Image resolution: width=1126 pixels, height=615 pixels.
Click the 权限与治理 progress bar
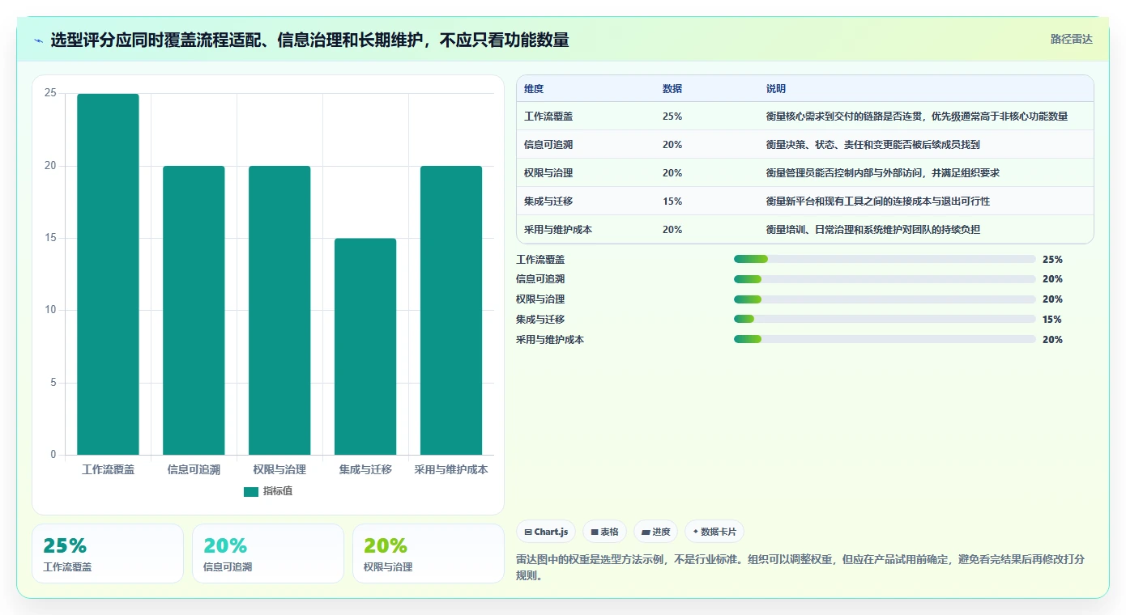click(885, 299)
